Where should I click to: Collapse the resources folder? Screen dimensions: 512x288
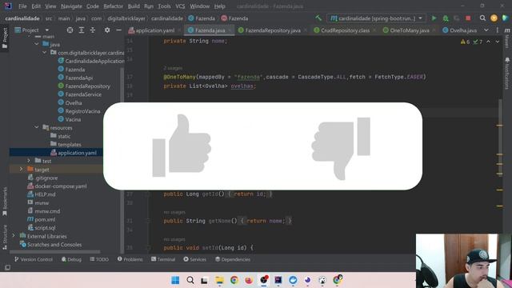click(x=37, y=128)
